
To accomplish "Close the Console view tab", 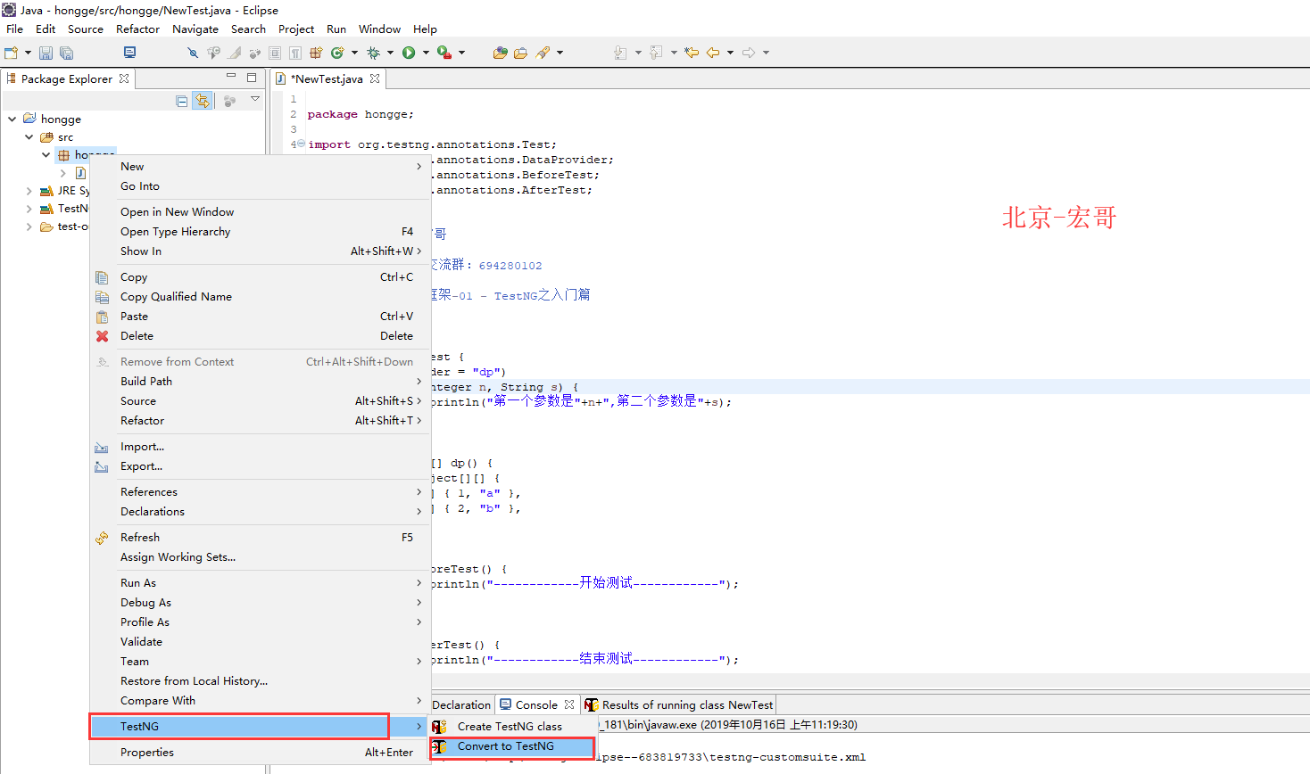I will point(569,704).
